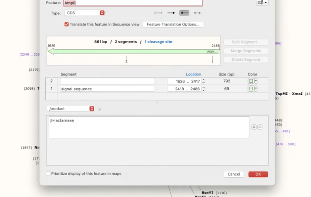Screen dimensions: 311x197
Task: Open the /product qualifier dropdown
Action: 71,109
